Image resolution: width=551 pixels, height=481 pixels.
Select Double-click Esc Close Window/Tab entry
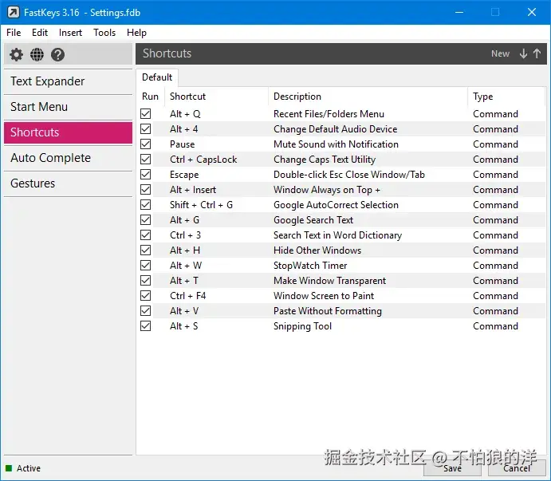click(349, 175)
